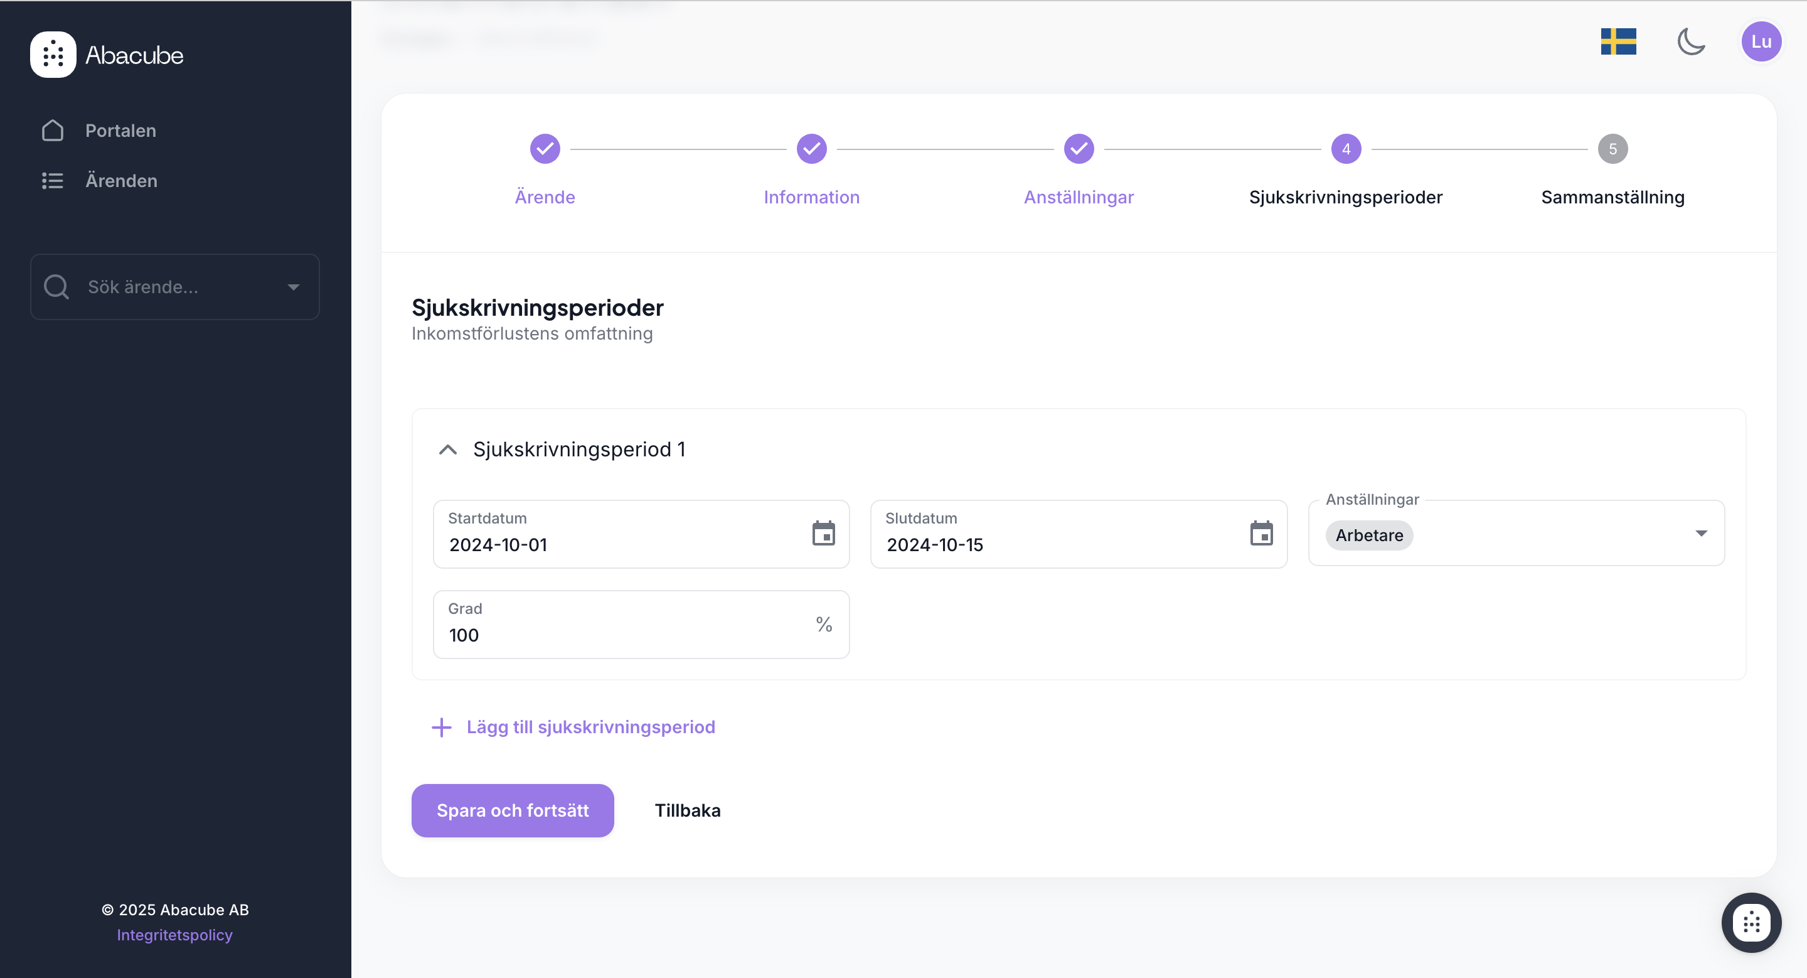Screen dimensions: 1807x978
Task: Open the Lu user avatar menu
Action: (1761, 41)
